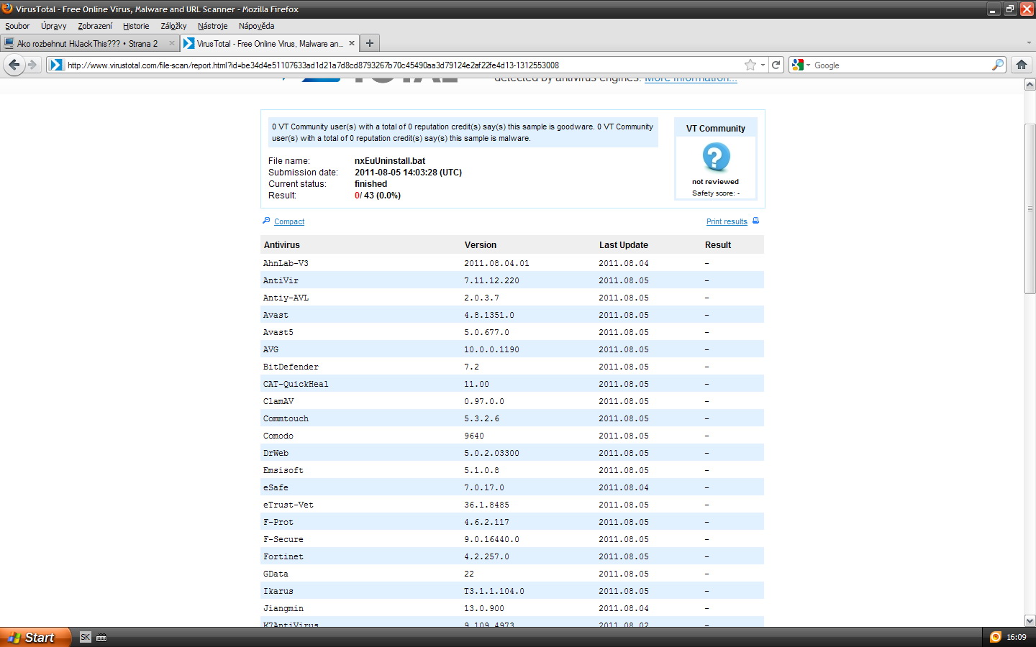Click the page scrollbar down arrow
The image size is (1036, 647).
[1030, 620]
